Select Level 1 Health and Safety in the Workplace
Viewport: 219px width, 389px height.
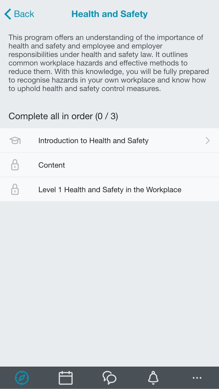click(x=110, y=190)
